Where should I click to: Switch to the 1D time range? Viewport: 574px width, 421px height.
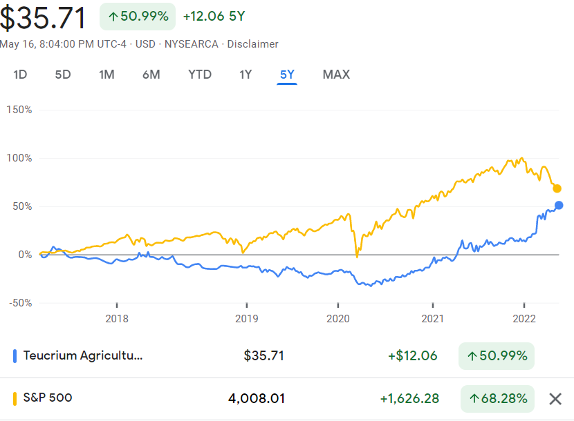click(20, 75)
